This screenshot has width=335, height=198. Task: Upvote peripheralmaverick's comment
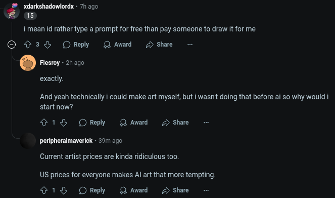pos(44,190)
